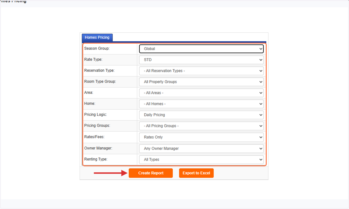Viewport: 349px width, 209px height.
Task: Click the 'Area:' label
Action: [89, 93]
